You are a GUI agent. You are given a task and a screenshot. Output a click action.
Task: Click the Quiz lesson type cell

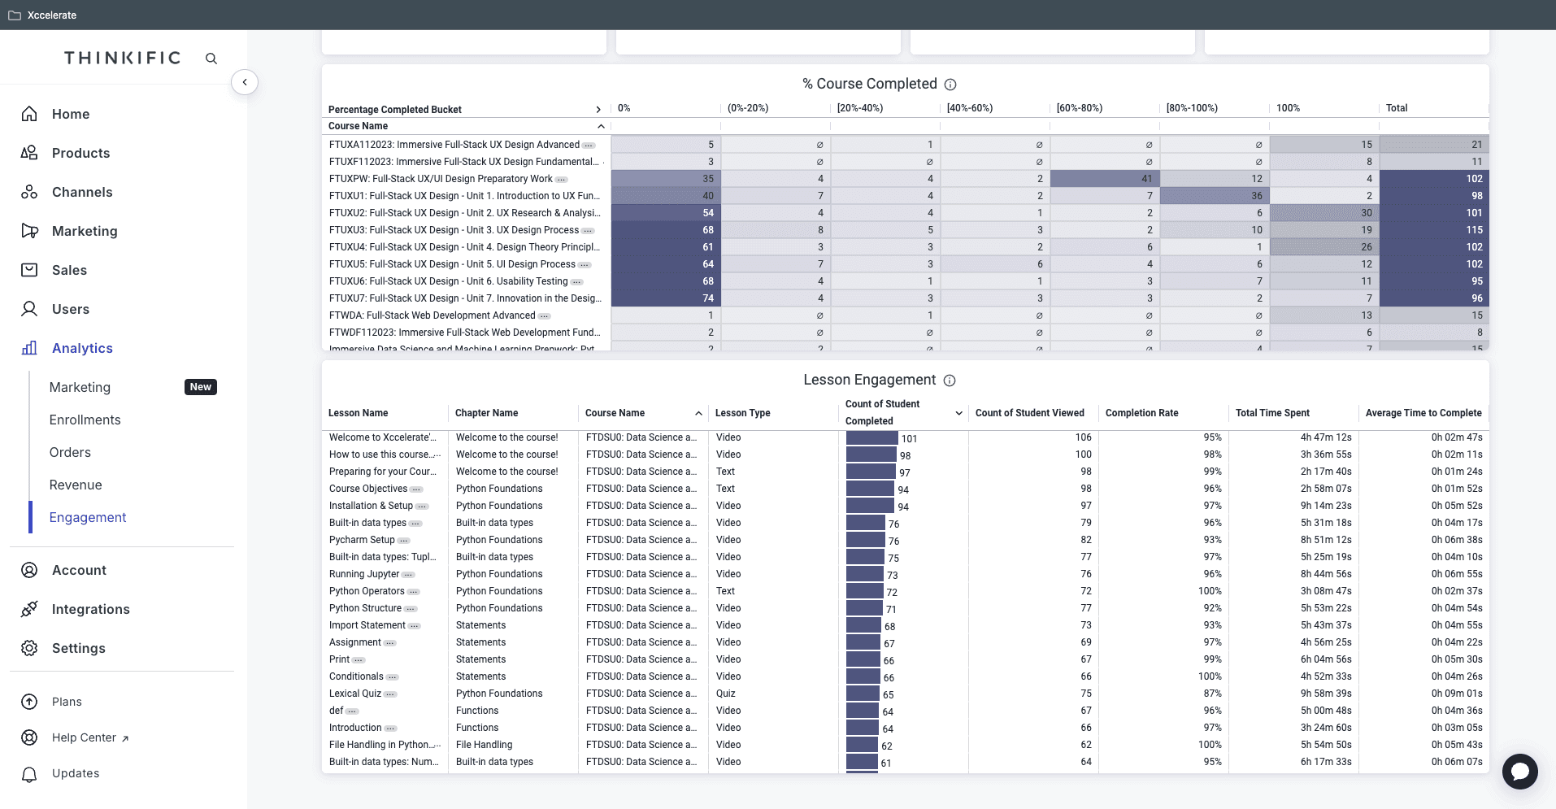(x=725, y=694)
